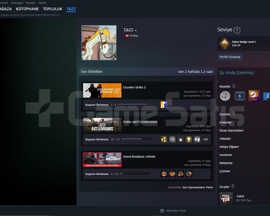Open Full Tilt group logo
The image size is (270, 216).
(x=226, y=199)
